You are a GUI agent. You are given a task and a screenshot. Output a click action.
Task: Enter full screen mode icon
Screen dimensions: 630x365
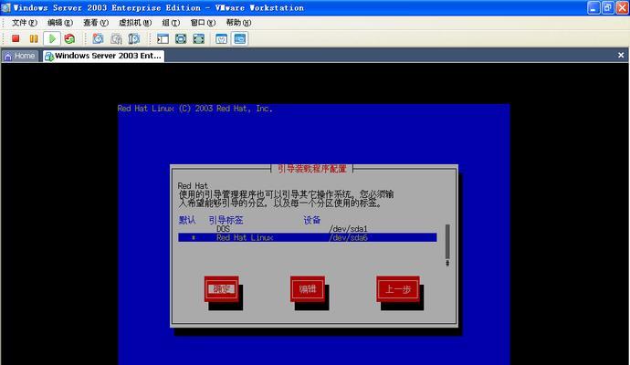click(x=198, y=38)
